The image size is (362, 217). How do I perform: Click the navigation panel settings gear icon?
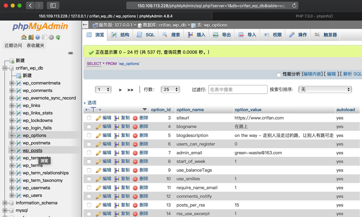[x=51, y=37]
